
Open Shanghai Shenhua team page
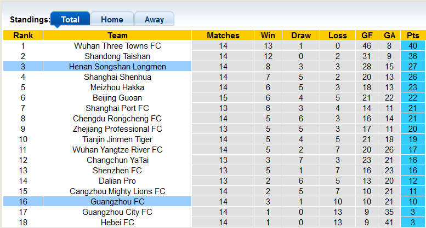(117, 77)
